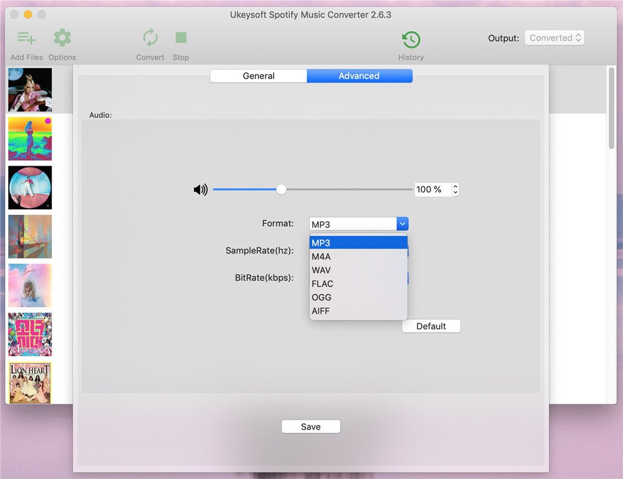This screenshot has height=479, width=623.
Task: Choose OGG from the format list
Action: tap(358, 297)
